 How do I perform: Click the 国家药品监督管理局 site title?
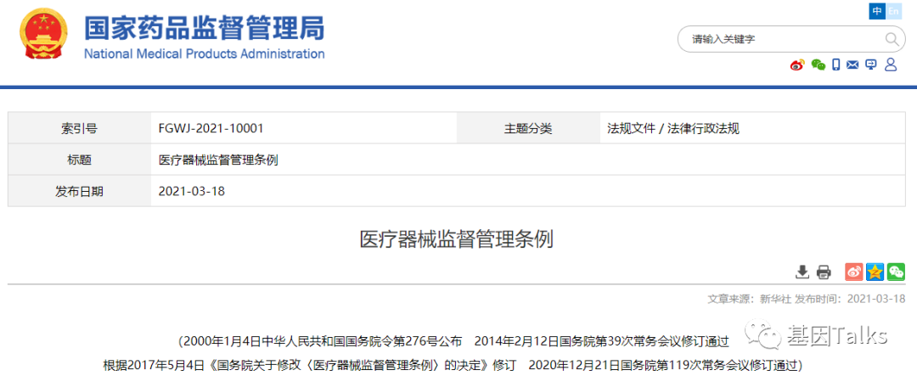click(204, 30)
